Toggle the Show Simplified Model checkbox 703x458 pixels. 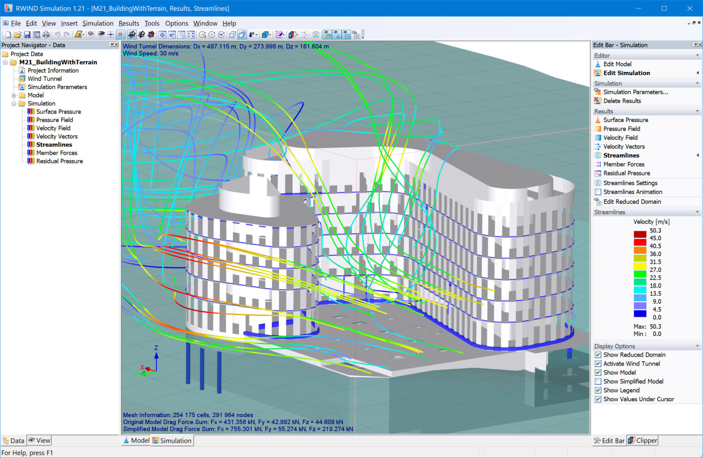(598, 382)
